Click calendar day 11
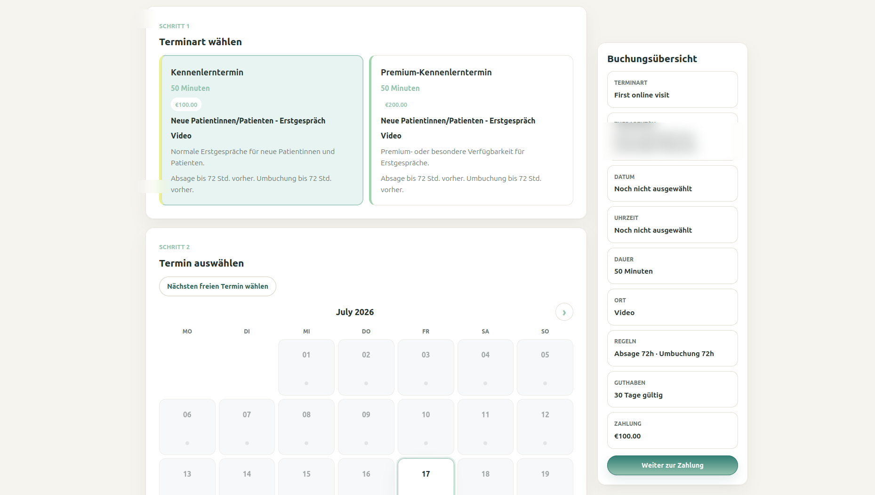 tap(485, 427)
